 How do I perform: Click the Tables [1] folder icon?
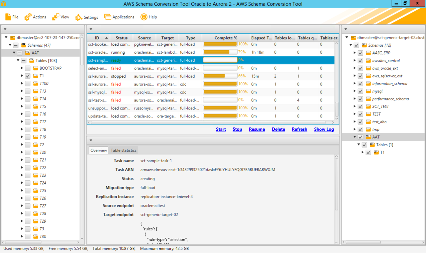pos(372,145)
